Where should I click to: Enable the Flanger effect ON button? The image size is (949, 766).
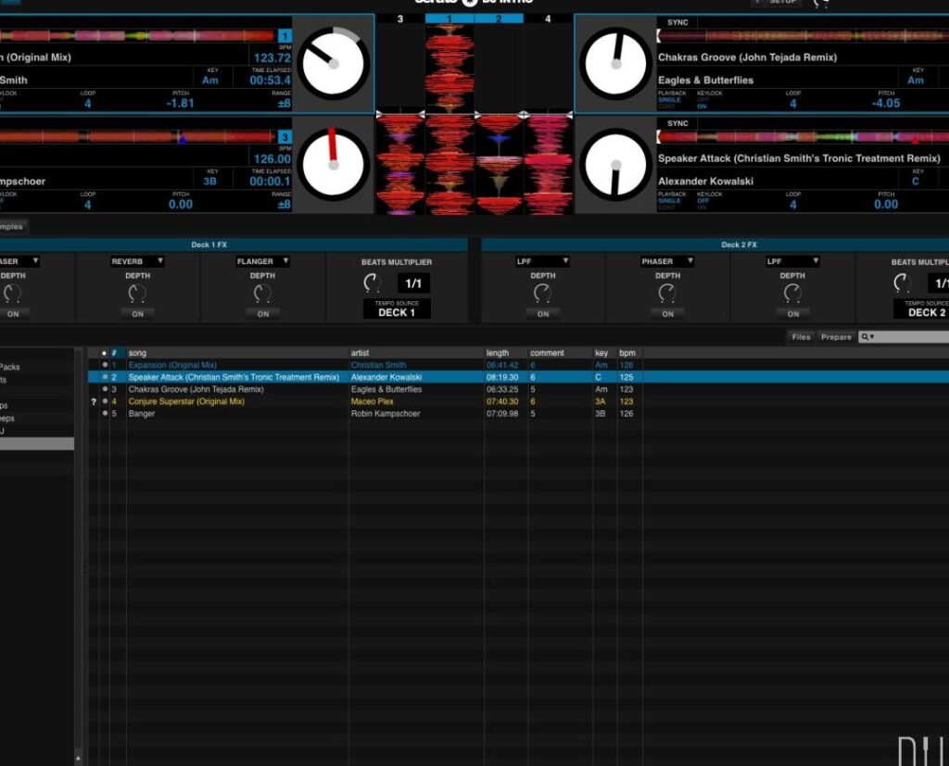coord(262,314)
